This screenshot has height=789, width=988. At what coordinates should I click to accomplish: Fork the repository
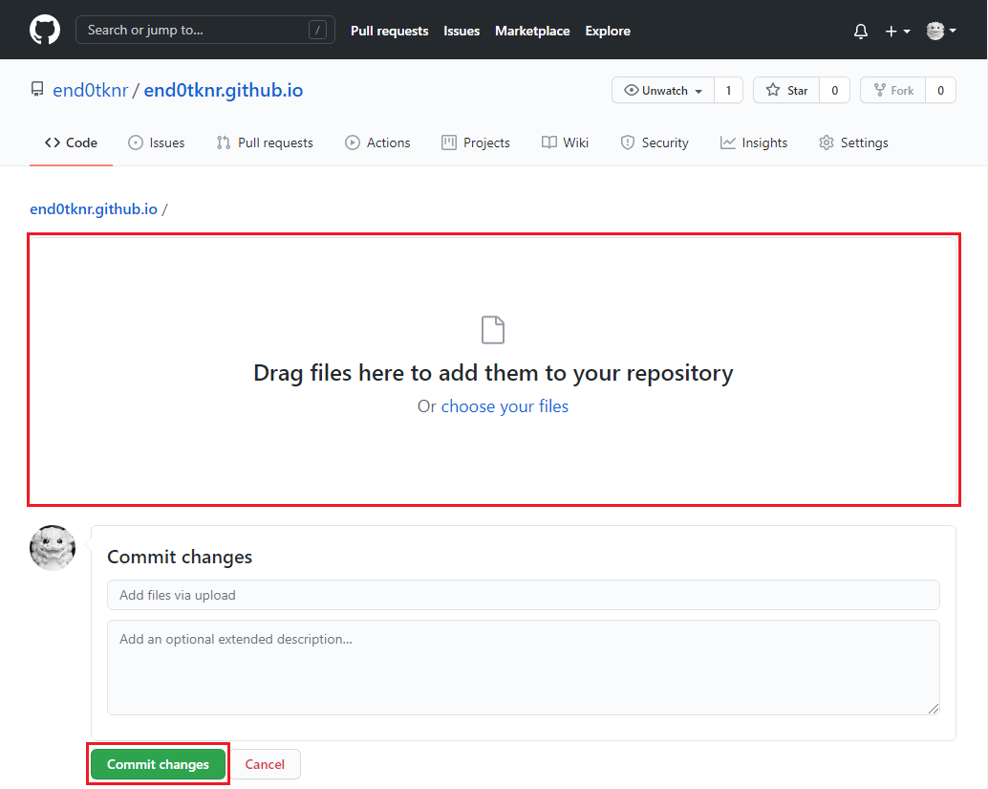tap(892, 90)
